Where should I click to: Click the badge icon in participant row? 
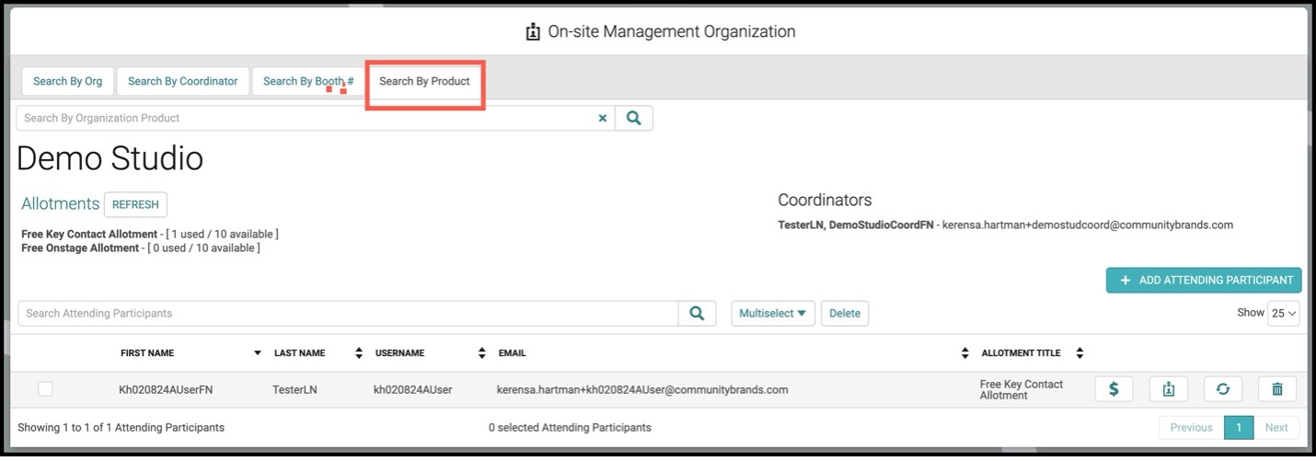click(x=1169, y=389)
